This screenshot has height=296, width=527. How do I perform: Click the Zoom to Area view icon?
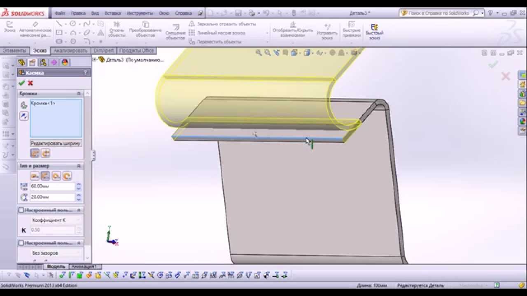pyautogui.click(x=268, y=53)
